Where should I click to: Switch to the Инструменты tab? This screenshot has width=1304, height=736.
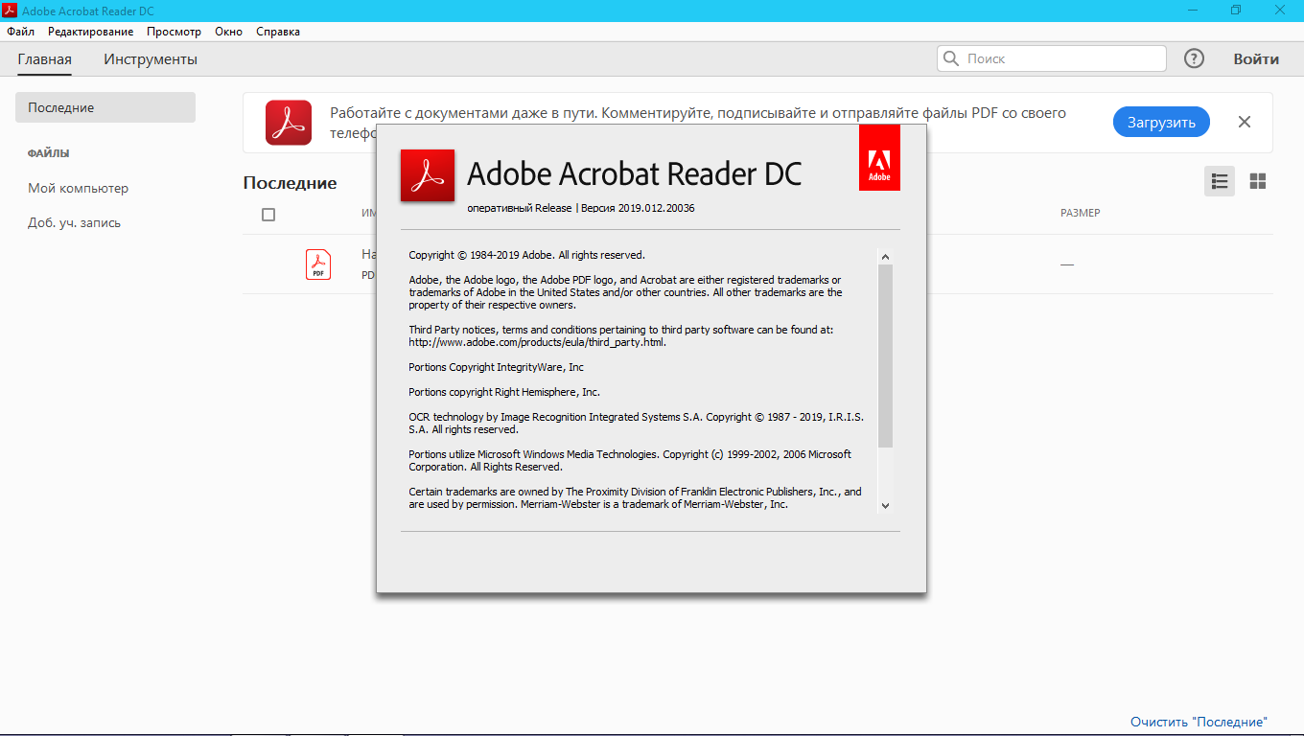click(151, 59)
